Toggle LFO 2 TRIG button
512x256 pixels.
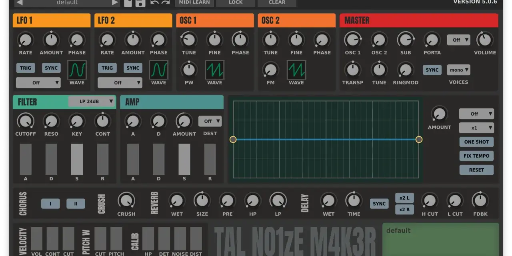[107, 68]
